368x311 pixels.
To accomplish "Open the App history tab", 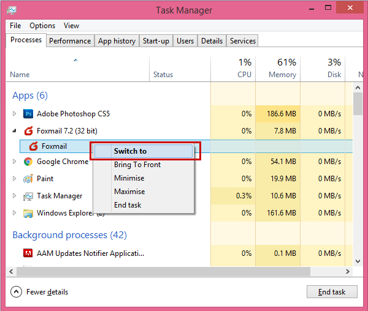I will click(x=117, y=41).
